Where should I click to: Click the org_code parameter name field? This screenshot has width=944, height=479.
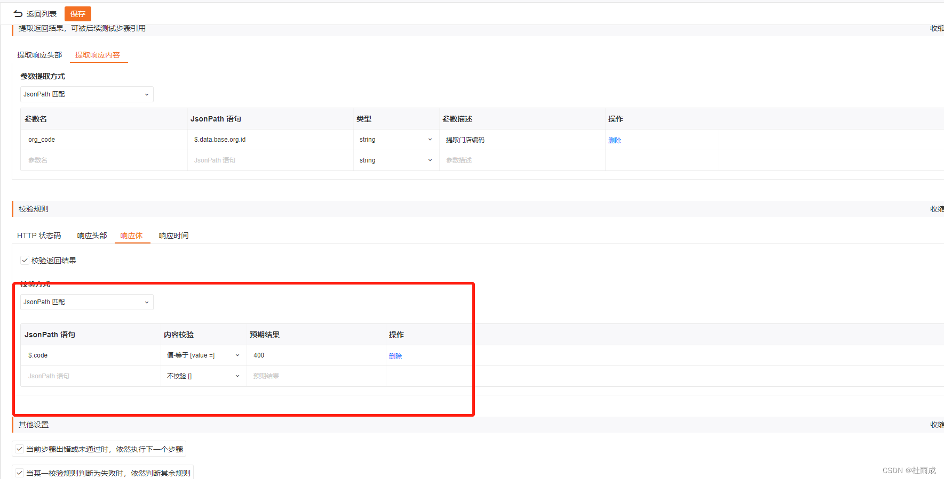tap(104, 140)
